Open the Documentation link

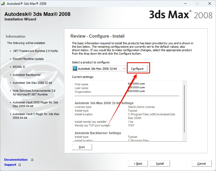[x=16, y=160]
